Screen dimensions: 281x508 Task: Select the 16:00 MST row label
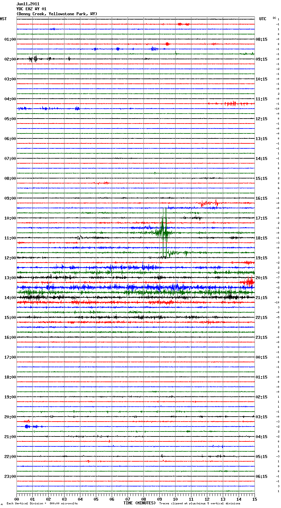(10, 337)
